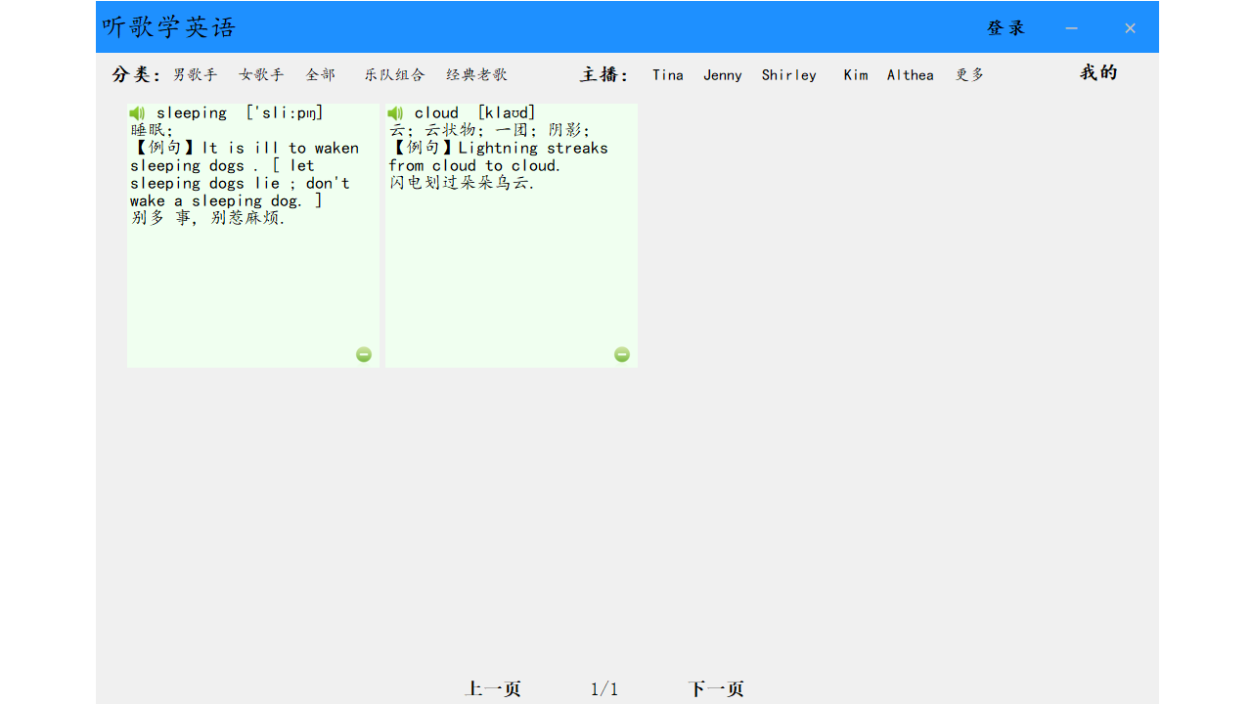This screenshot has width=1252, height=704.
Task: Pick host Althea from the list
Action: click(x=910, y=75)
